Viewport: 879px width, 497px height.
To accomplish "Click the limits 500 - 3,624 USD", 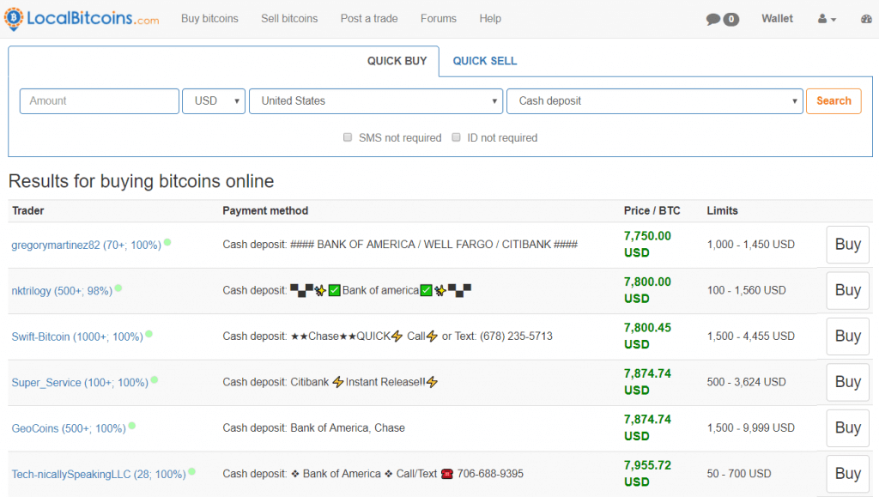I will pos(746,382).
